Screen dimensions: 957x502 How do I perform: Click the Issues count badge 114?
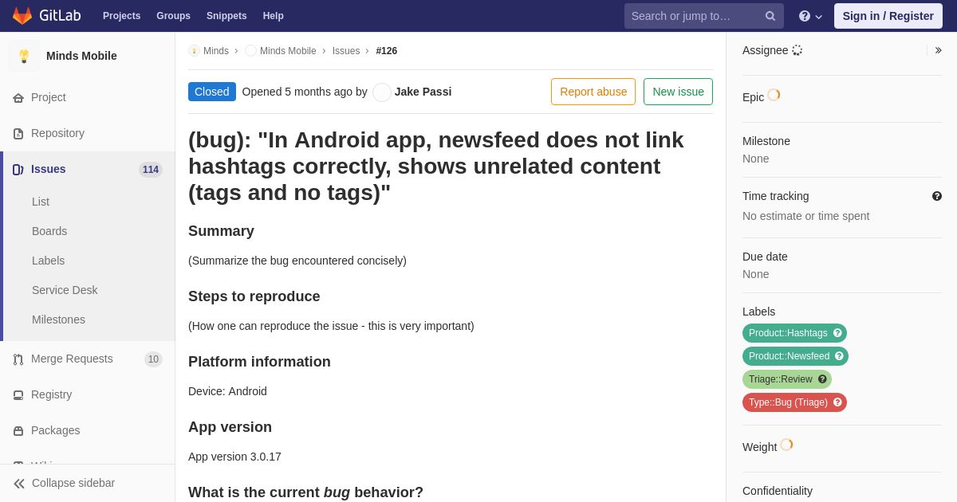click(151, 170)
